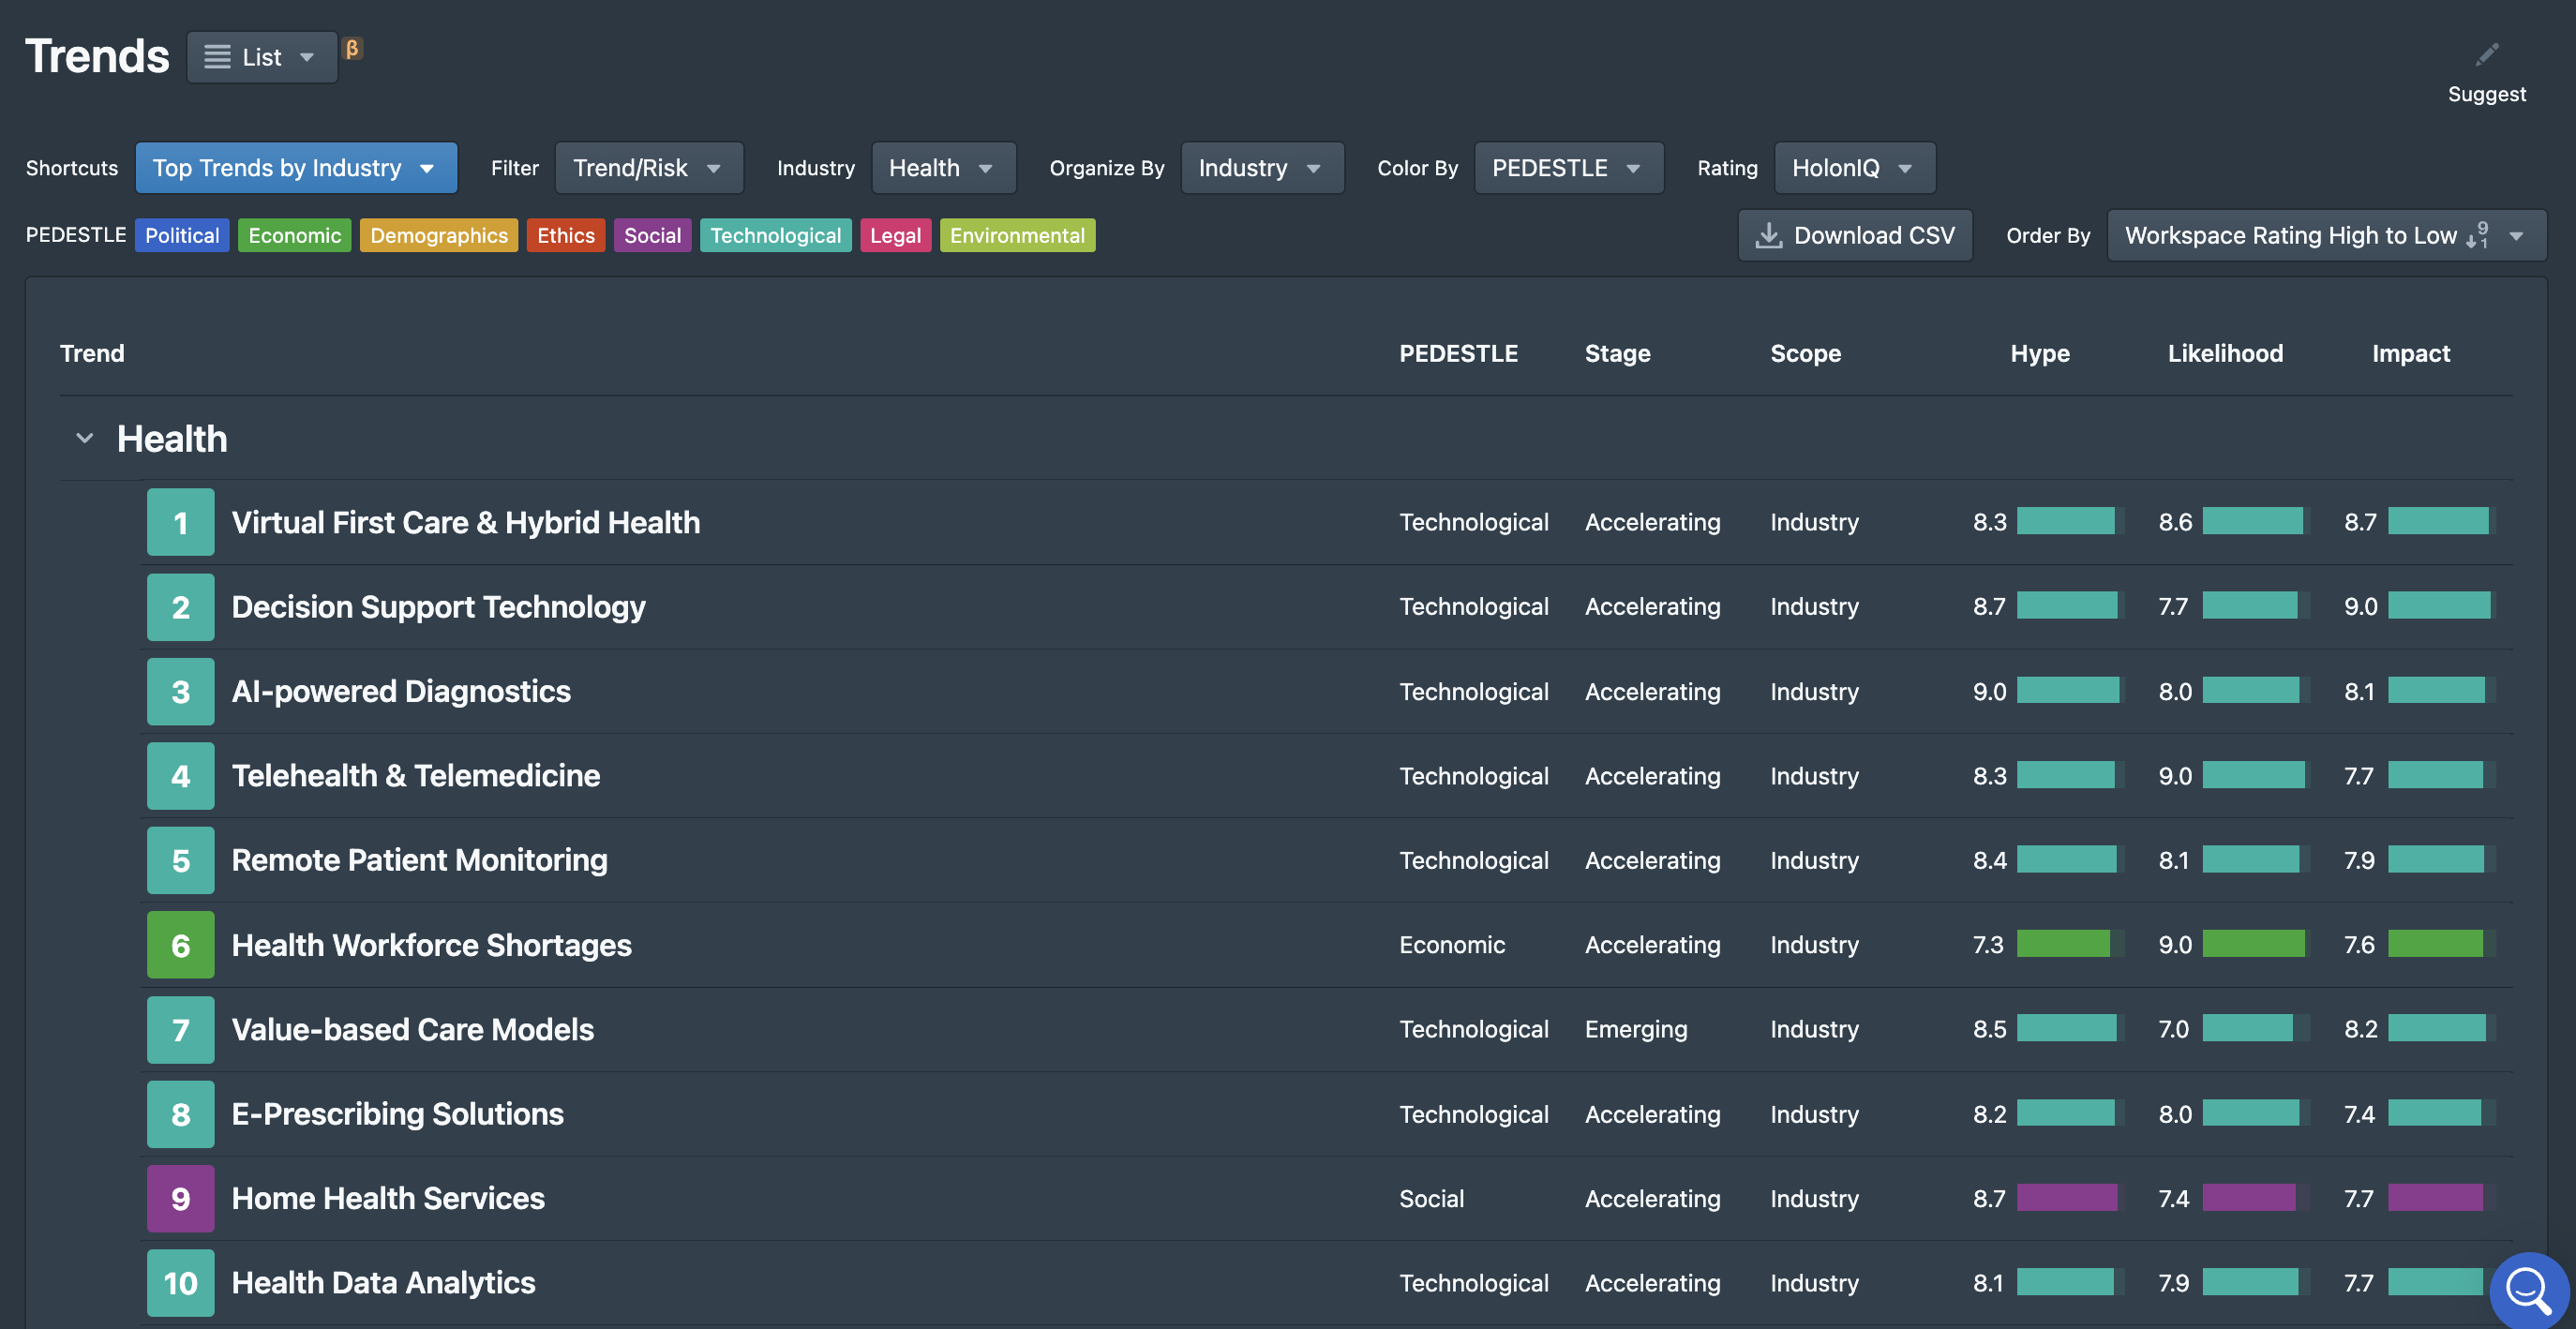This screenshot has height=1329, width=2576.
Task: Click the Impact column header
Action: pos(2410,353)
